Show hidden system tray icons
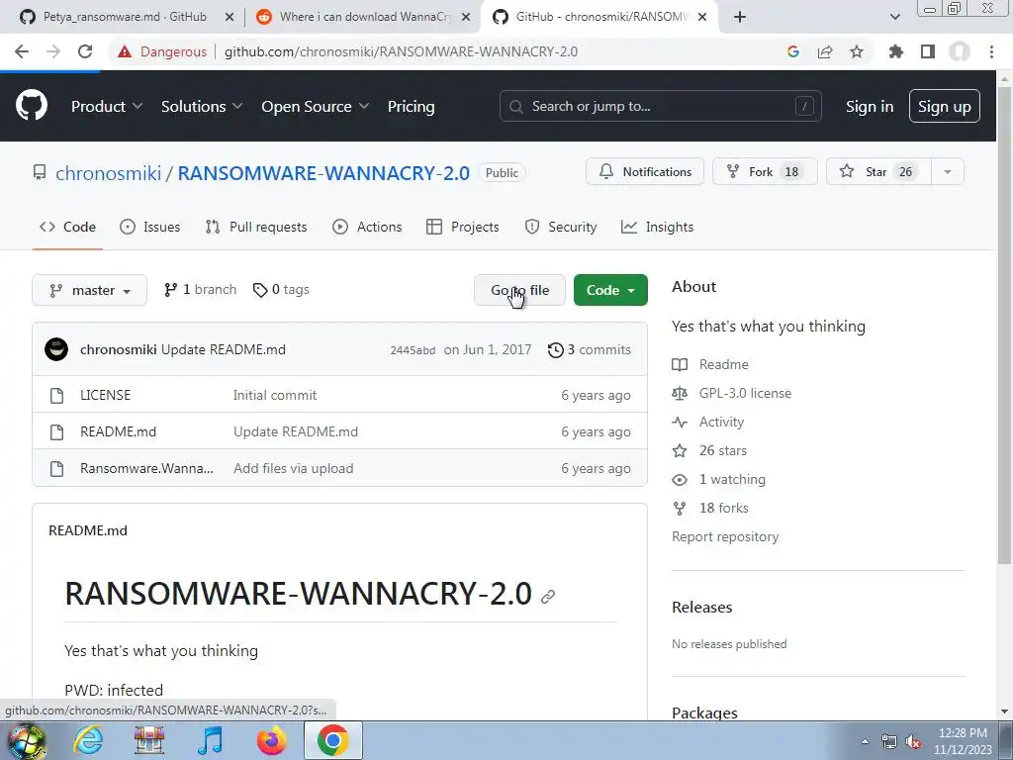Image resolution: width=1013 pixels, height=760 pixels. click(x=865, y=741)
